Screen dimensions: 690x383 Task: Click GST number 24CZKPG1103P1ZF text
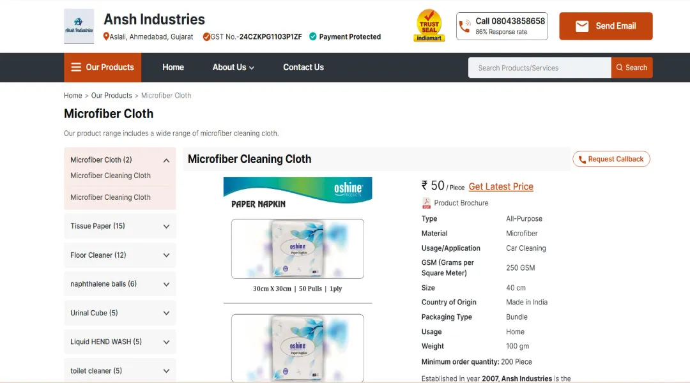click(270, 36)
